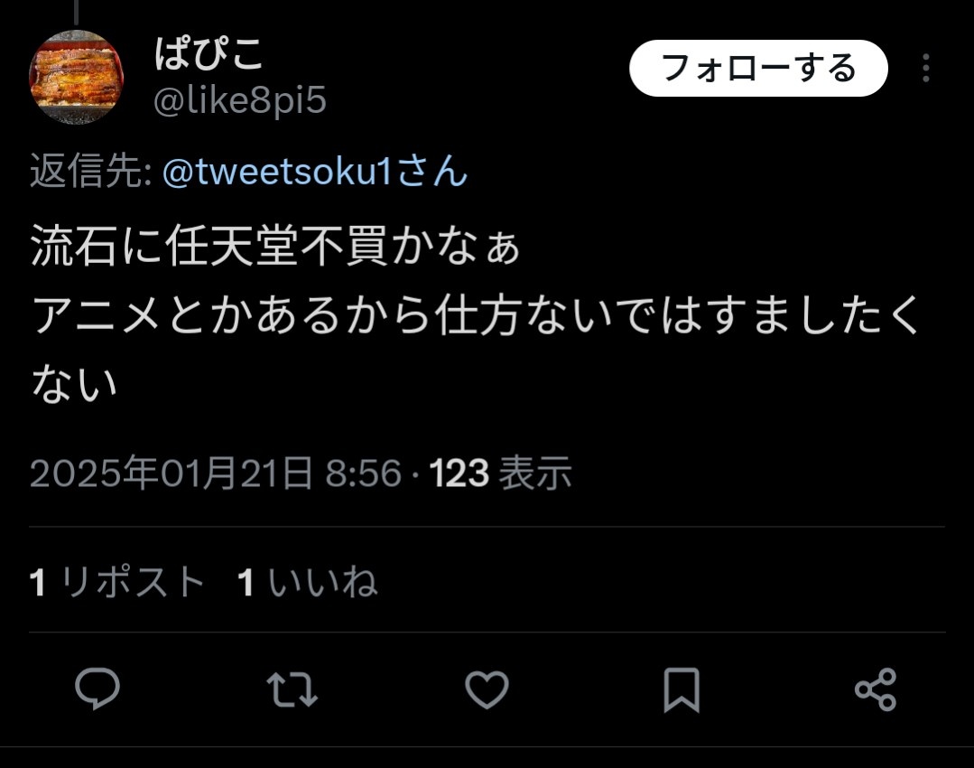974x768 pixels.
Task: Open ぱぴこ's profile picture
Action: pos(77,77)
